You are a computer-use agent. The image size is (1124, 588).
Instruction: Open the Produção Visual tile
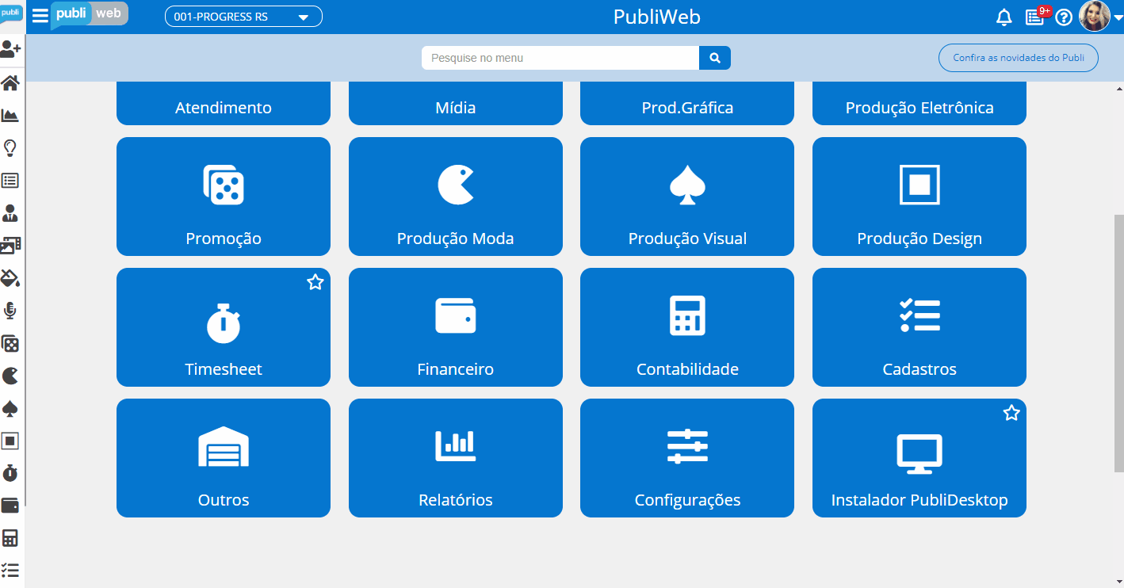coord(687,197)
